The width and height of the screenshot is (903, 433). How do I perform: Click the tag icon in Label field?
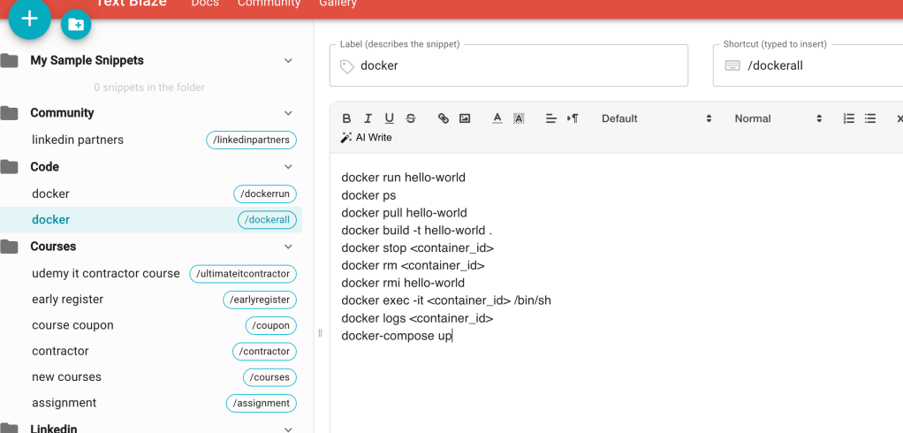(x=346, y=66)
